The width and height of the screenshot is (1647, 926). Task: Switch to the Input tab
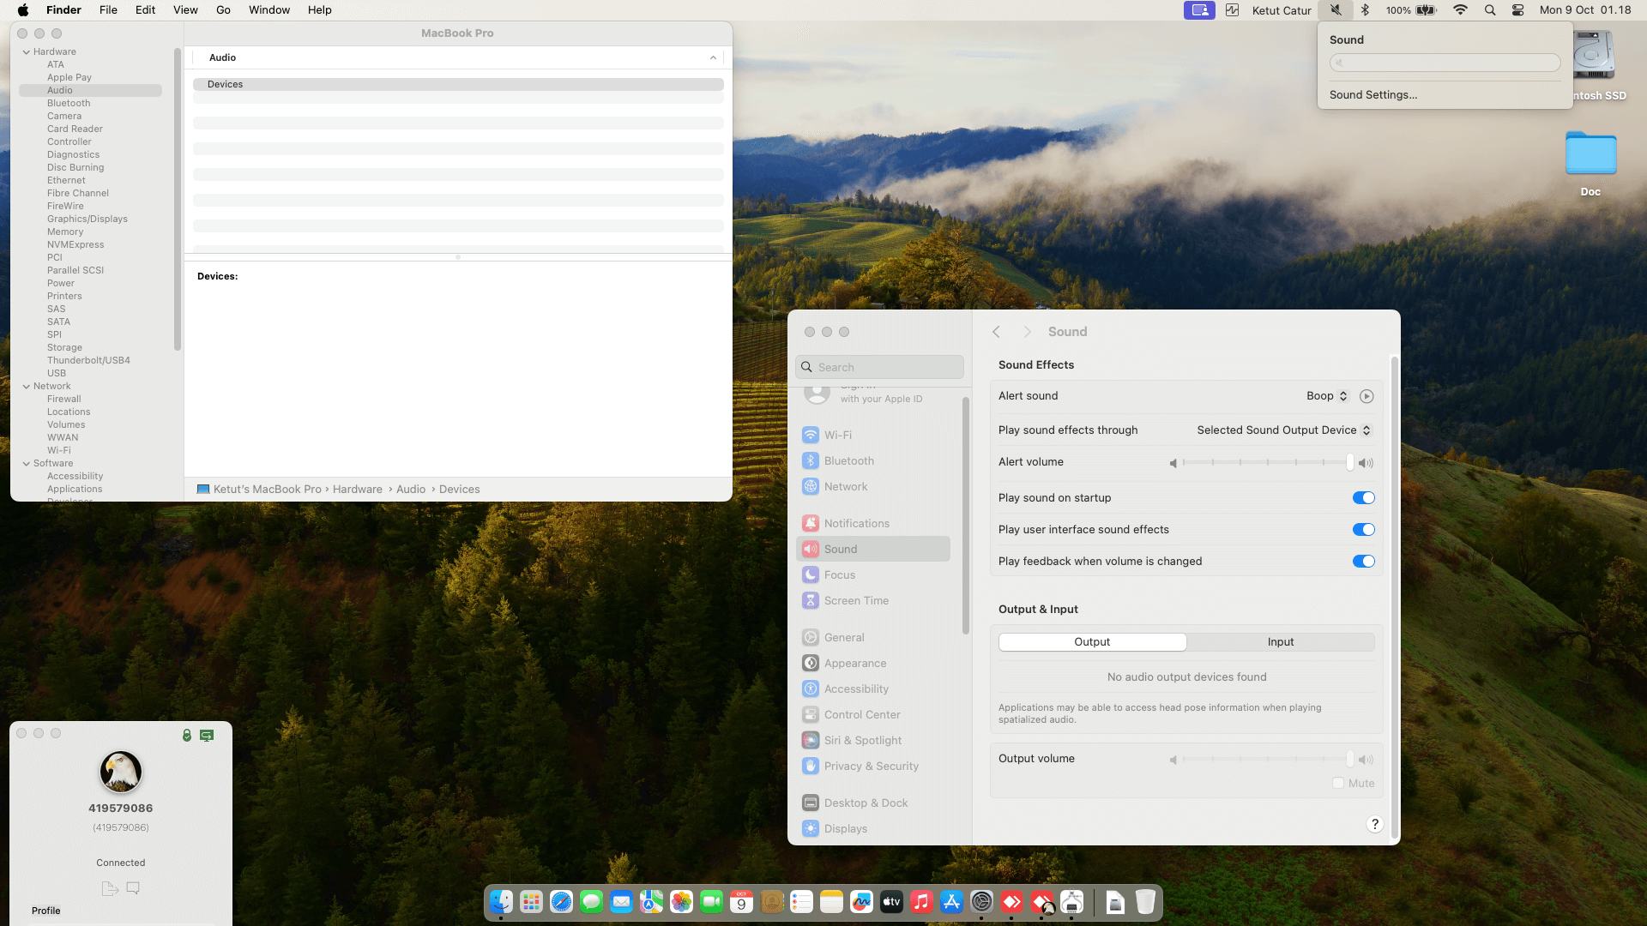[1280, 642]
